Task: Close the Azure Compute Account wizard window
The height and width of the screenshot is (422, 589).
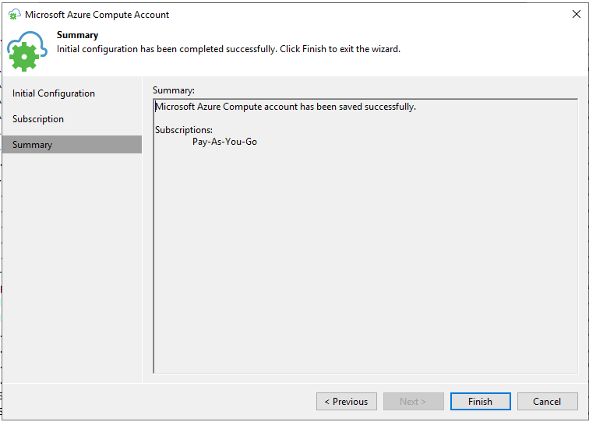Action: (x=576, y=14)
